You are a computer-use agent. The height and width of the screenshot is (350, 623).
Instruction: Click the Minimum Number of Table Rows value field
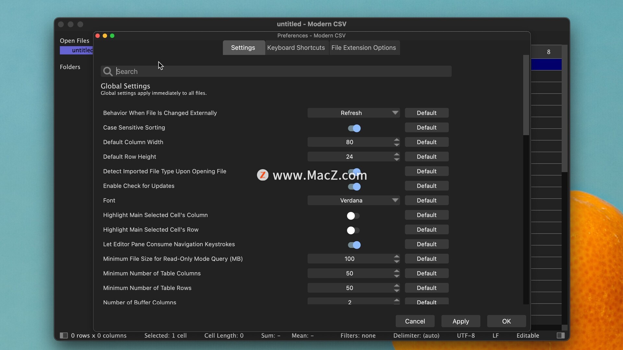(350, 288)
